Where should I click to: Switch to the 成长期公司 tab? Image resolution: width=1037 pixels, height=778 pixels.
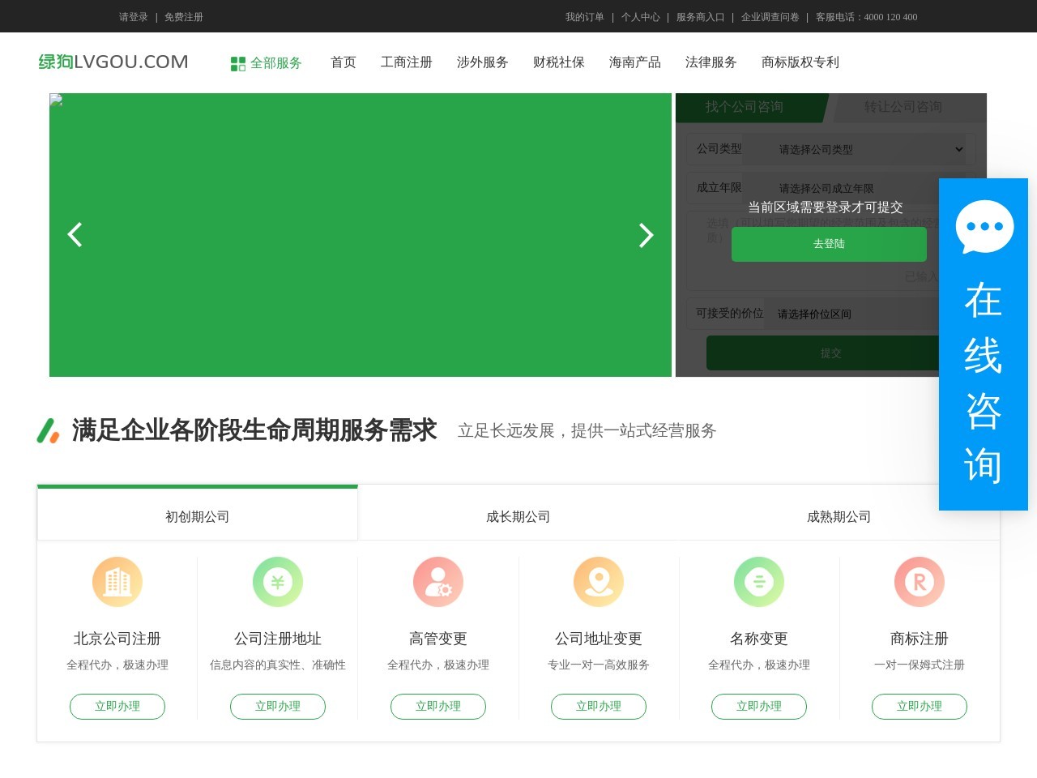518,515
